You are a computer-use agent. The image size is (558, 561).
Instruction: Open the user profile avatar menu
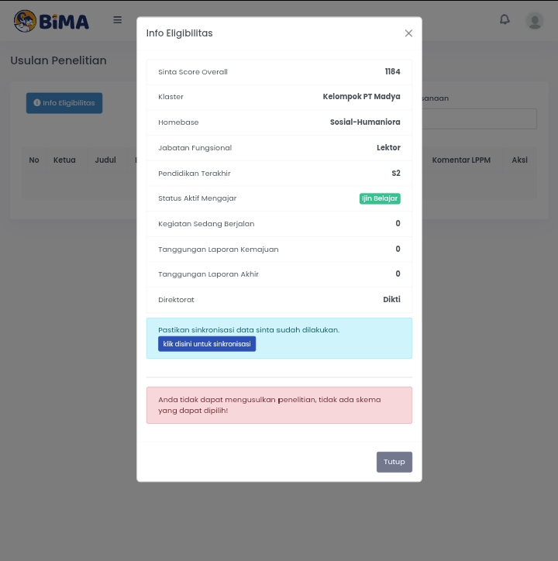pos(535,20)
